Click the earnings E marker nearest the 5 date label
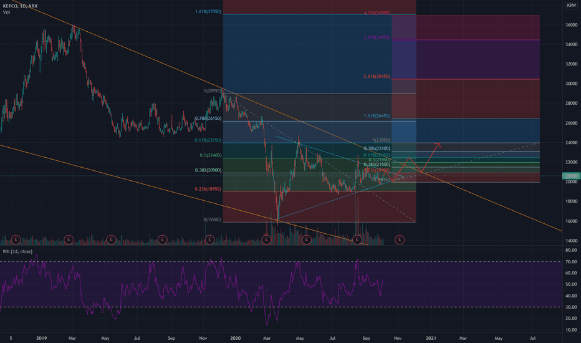The height and width of the screenshot is (343, 581). pos(16,239)
